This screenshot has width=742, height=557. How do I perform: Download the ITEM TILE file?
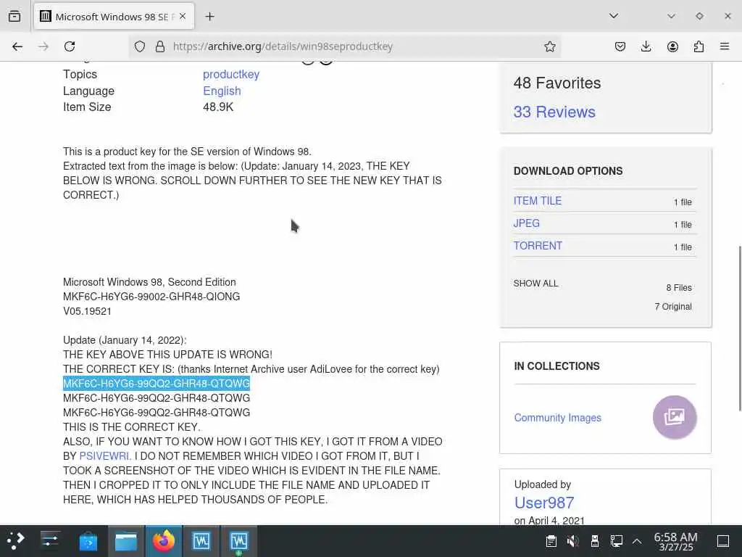click(x=538, y=201)
